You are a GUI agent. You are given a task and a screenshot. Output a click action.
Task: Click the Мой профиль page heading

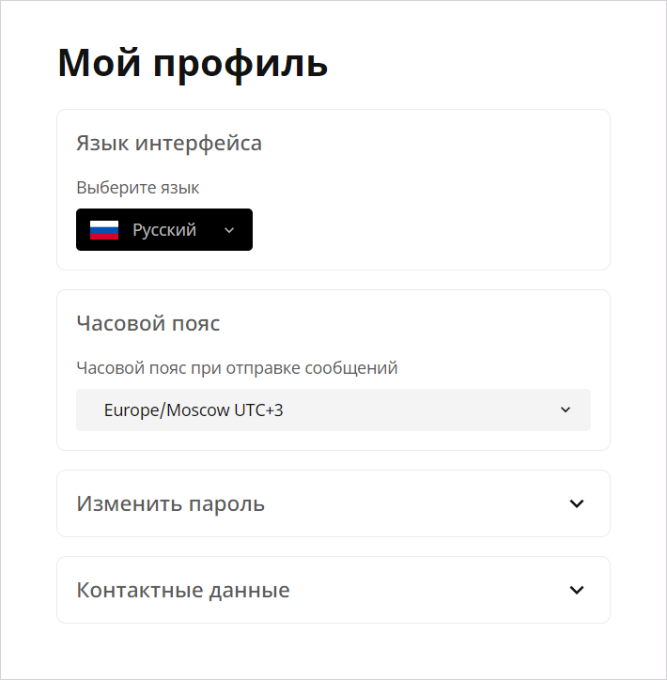[x=193, y=64]
